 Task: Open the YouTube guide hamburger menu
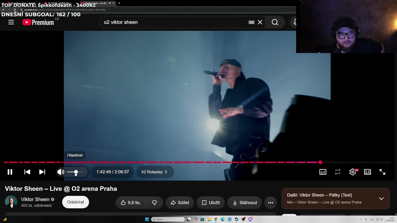pyautogui.click(x=11, y=22)
